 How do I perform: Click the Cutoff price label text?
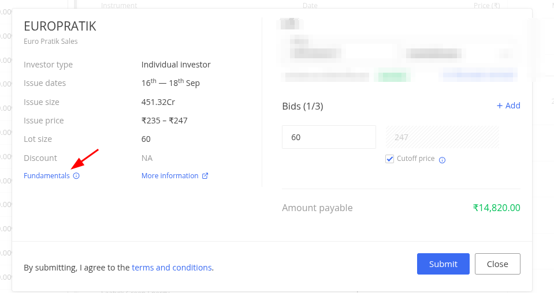(415, 159)
